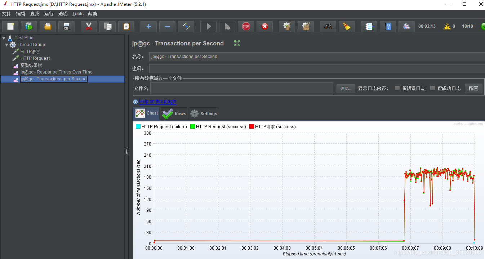This screenshot has width=485, height=259.
Task: Open the help icon
Action: (388, 26)
